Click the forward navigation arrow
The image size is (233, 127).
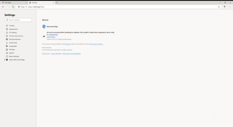(8, 7)
